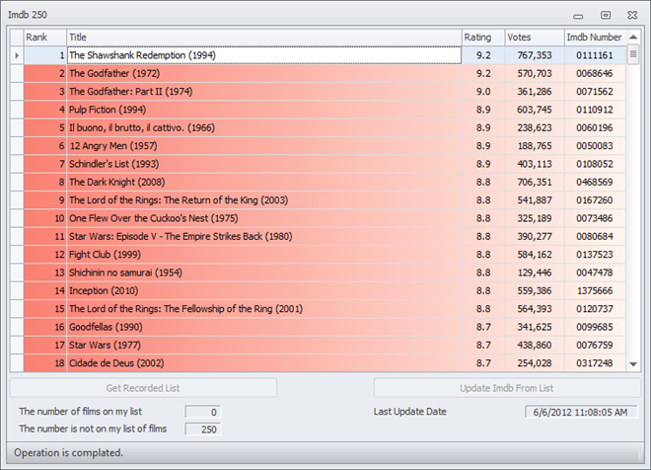The image size is (651, 470).
Task: Sort by the Rating column header
Action: click(483, 38)
